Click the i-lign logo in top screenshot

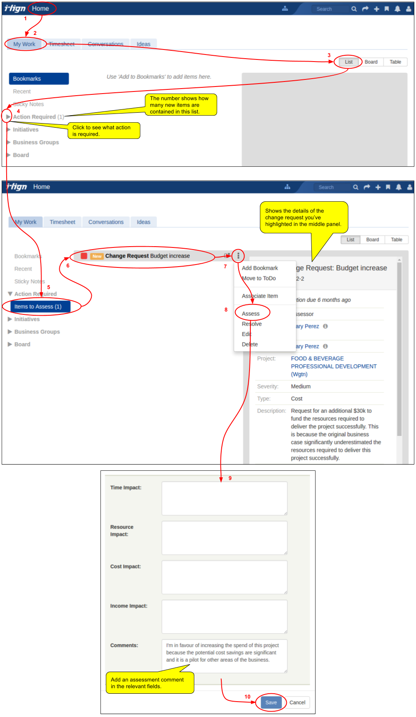[x=15, y=8]
